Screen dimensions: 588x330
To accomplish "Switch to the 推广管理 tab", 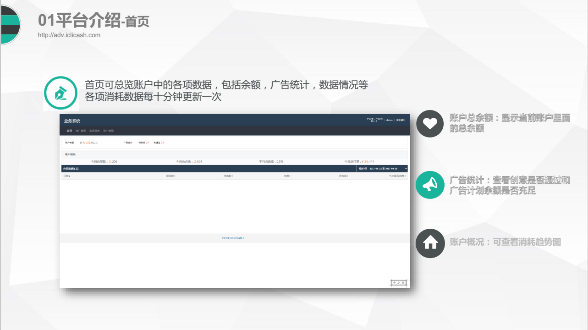I will tap(81, 131).
